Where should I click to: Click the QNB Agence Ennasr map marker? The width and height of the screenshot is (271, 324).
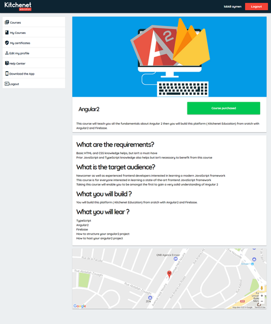[176, 259]
